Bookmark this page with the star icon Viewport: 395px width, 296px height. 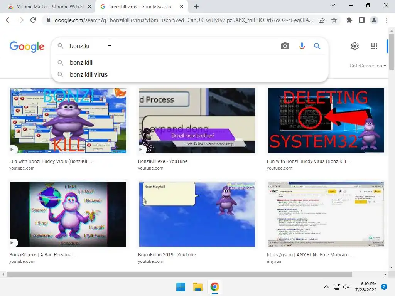pos(334,20)
